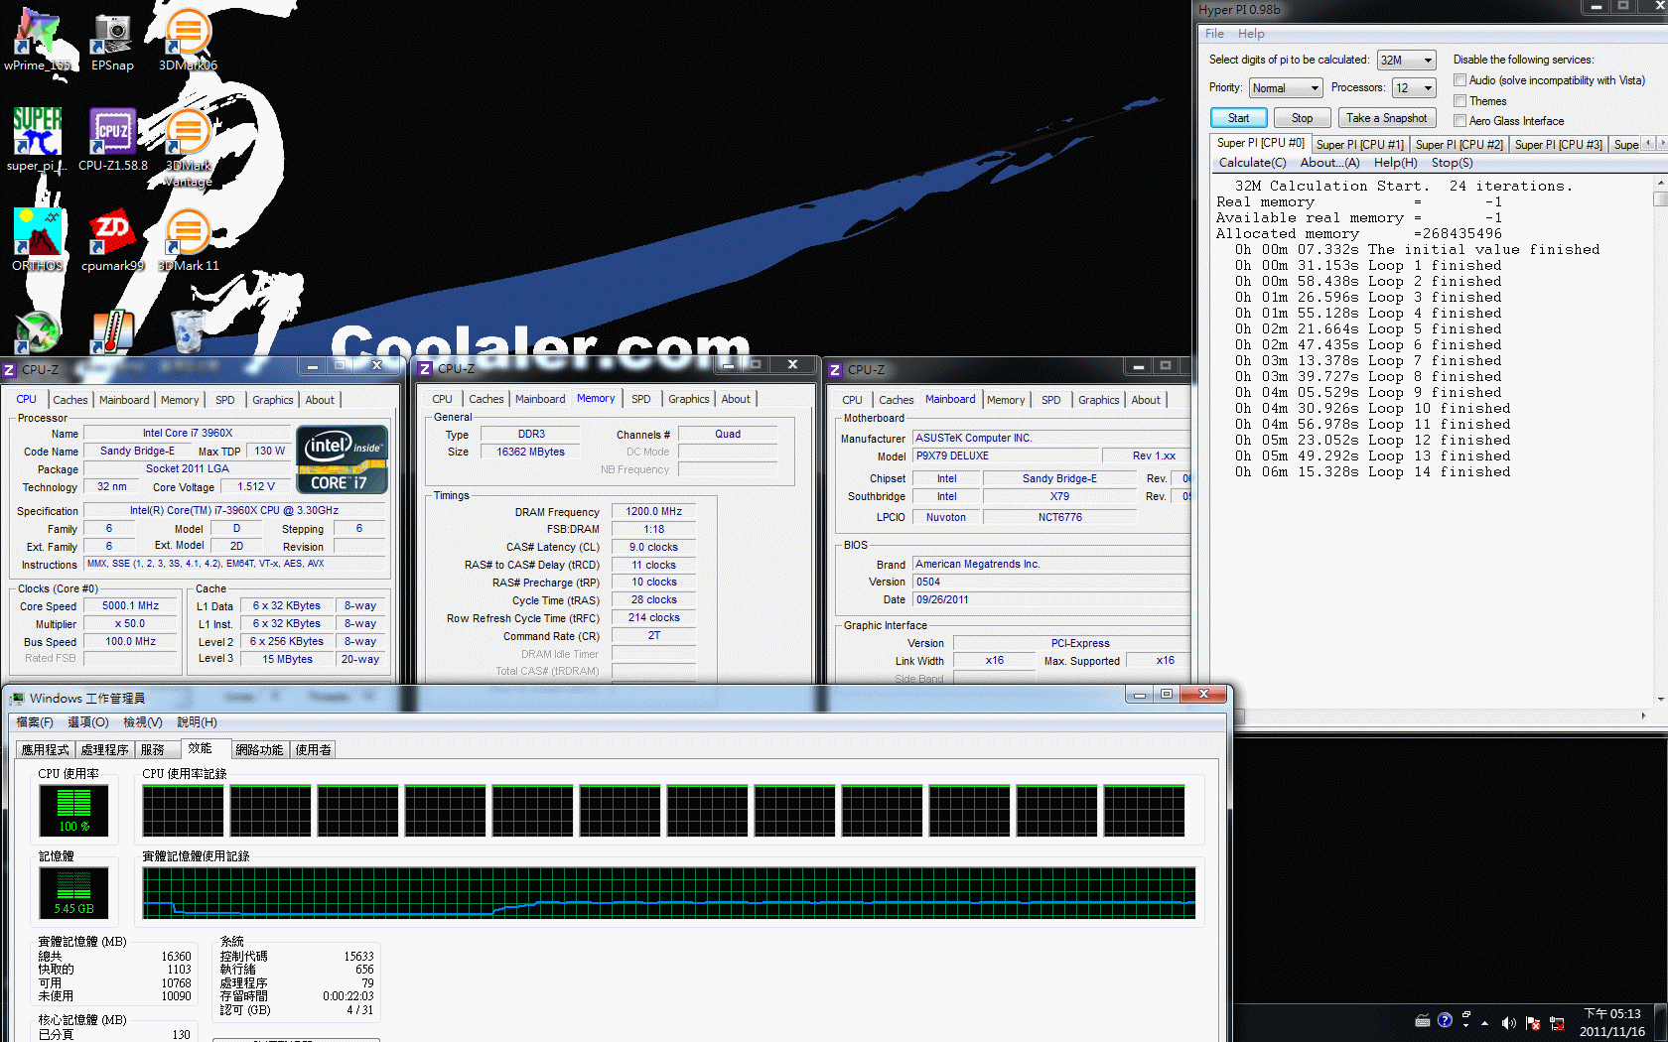Show hidden tray icons arrow
This screenshot has height=1042, width=1668.
[1485, 1023]
